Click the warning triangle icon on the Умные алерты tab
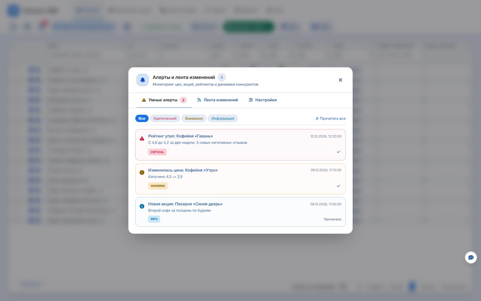This screenshot has width=481, height=301. click(144, 100)
